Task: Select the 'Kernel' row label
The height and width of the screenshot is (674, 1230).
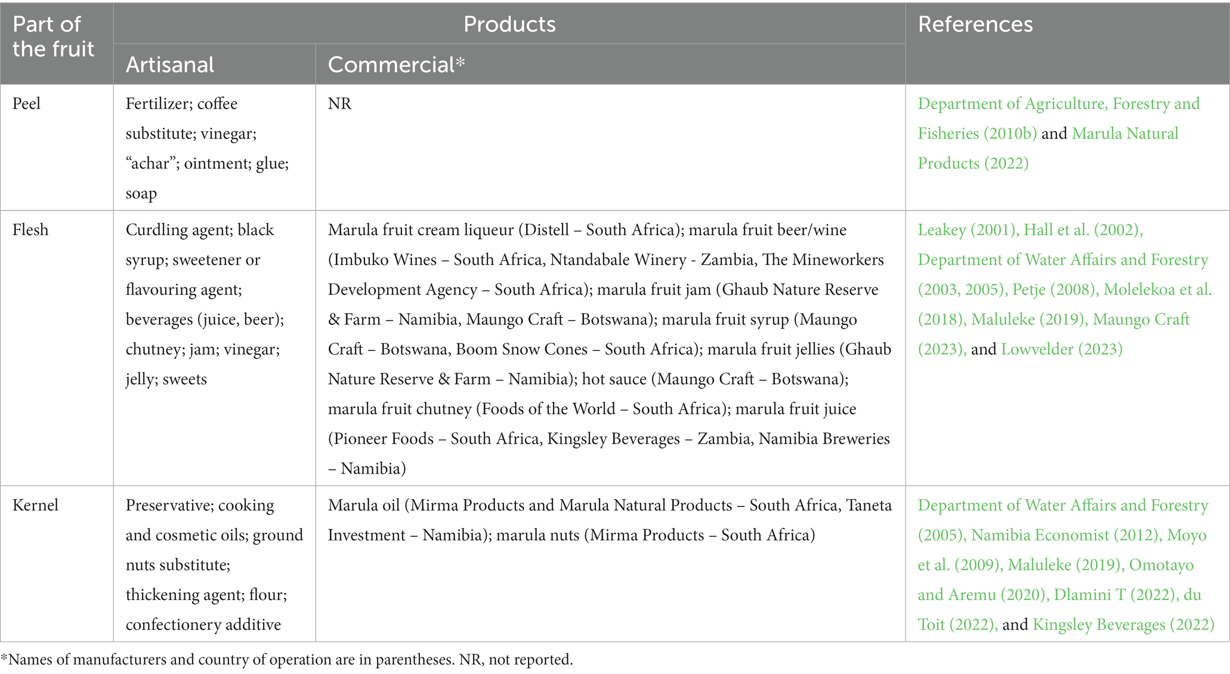Action: pyautogui.click(x=35, y=506)
